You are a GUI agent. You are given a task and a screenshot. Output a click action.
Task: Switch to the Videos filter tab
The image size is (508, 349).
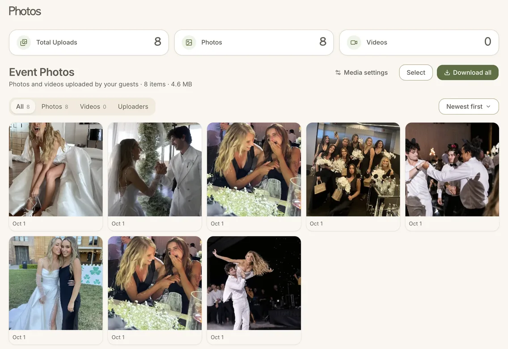point(93,106)
